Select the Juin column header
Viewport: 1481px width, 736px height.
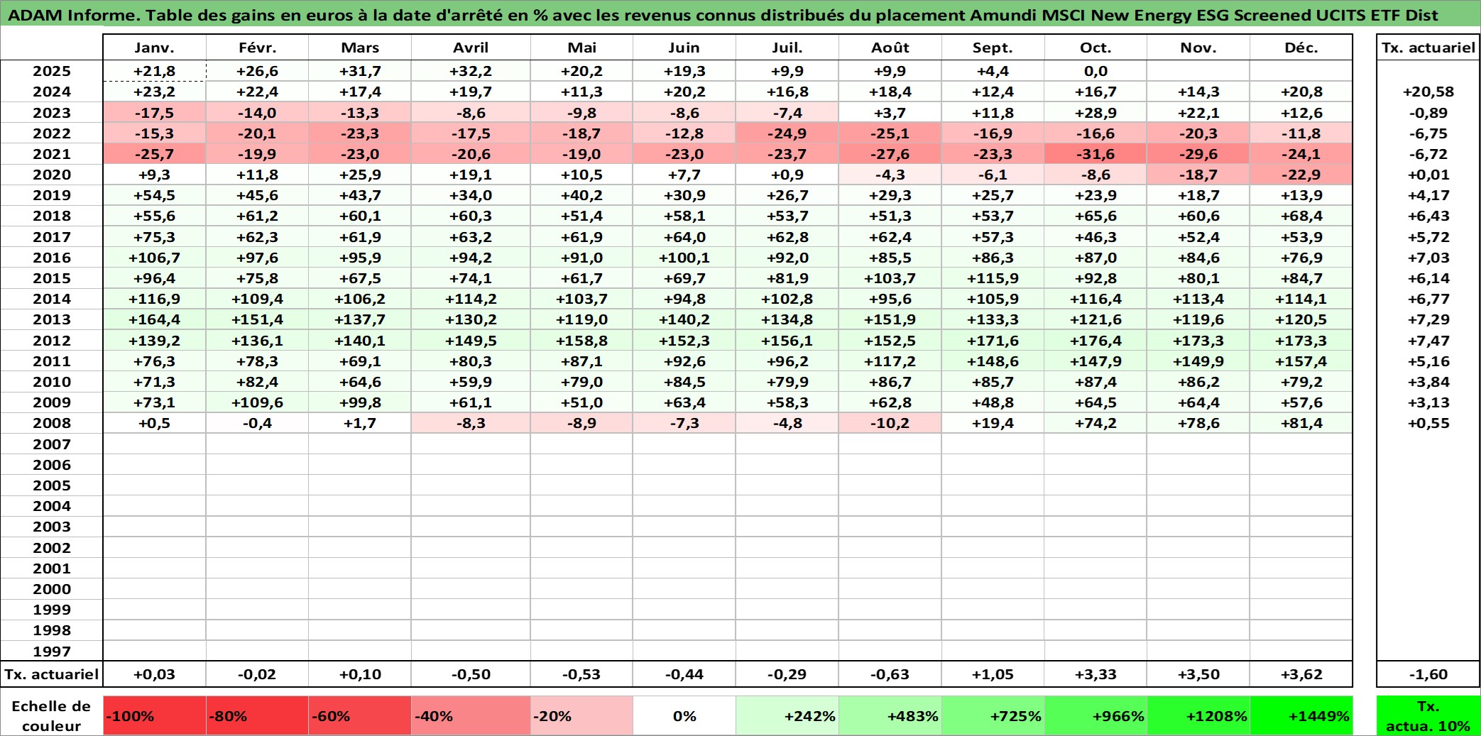point(684,48)
